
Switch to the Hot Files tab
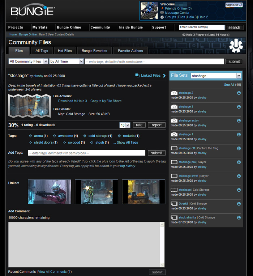[x=65, y=51]
